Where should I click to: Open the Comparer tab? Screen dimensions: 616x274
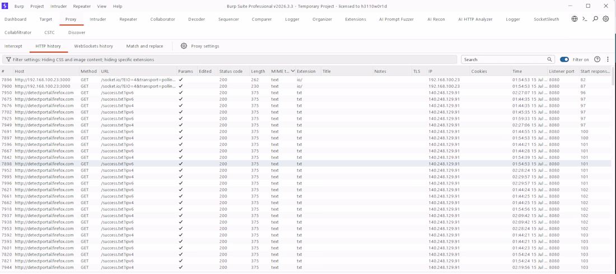pos(262,19)
